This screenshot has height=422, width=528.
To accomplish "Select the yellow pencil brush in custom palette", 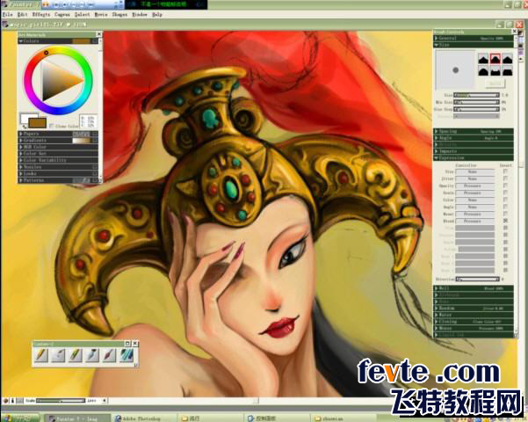I will pos(41,355).
